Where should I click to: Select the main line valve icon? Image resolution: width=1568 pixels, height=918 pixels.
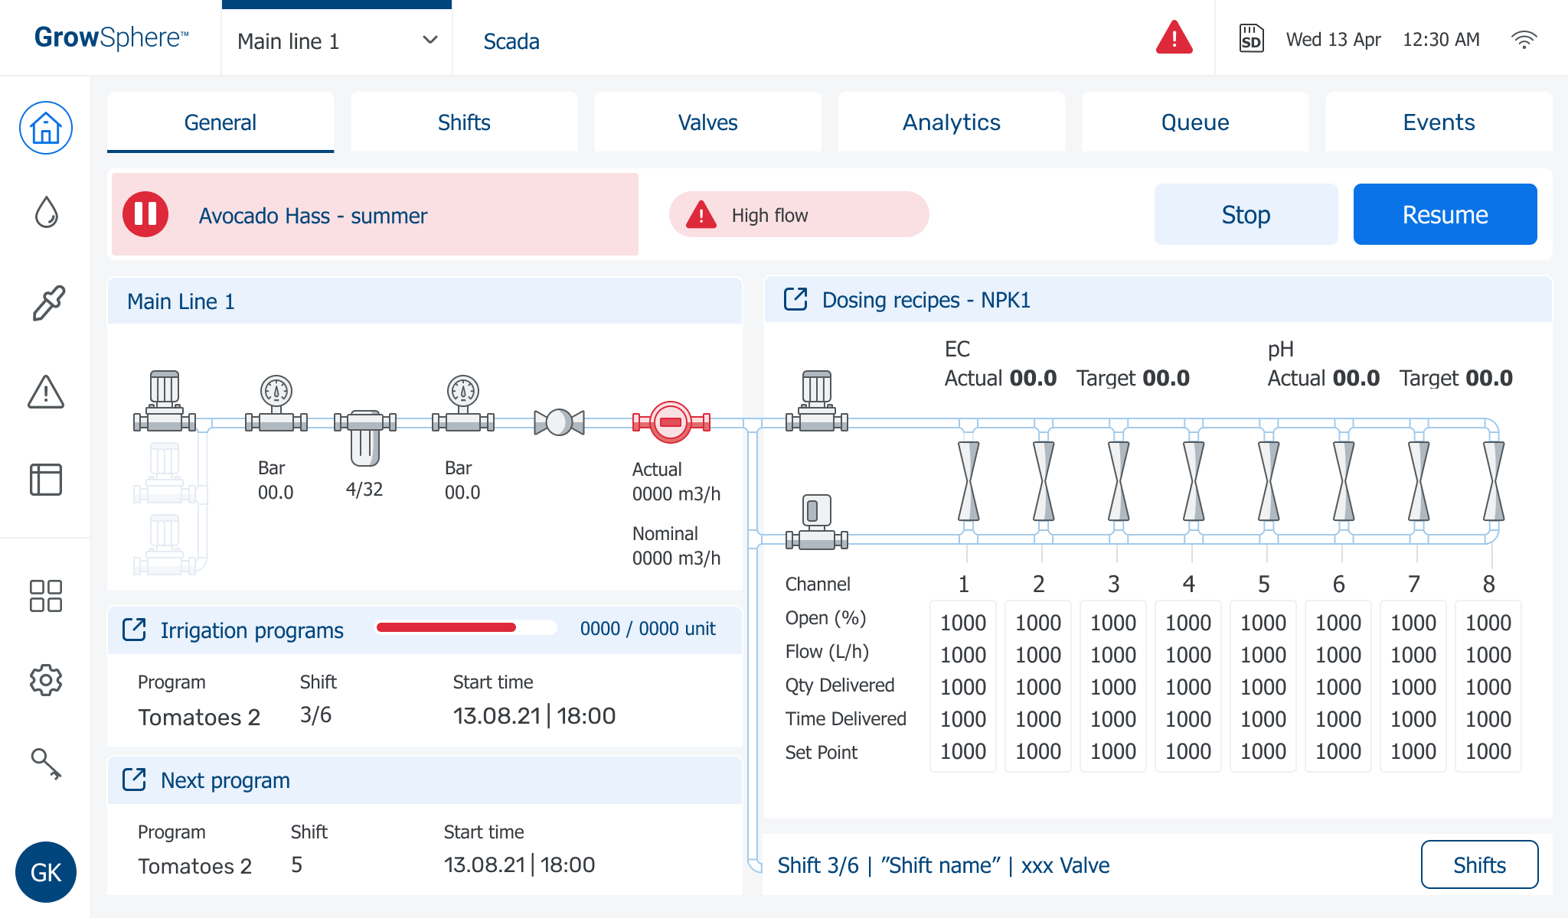tap(559, 422)
